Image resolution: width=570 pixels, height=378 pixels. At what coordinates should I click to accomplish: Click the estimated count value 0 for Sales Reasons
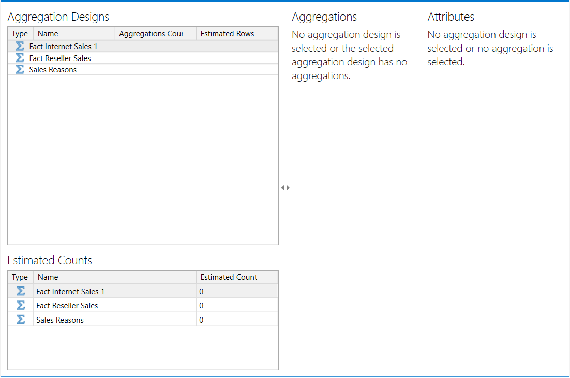click(201, 320)
